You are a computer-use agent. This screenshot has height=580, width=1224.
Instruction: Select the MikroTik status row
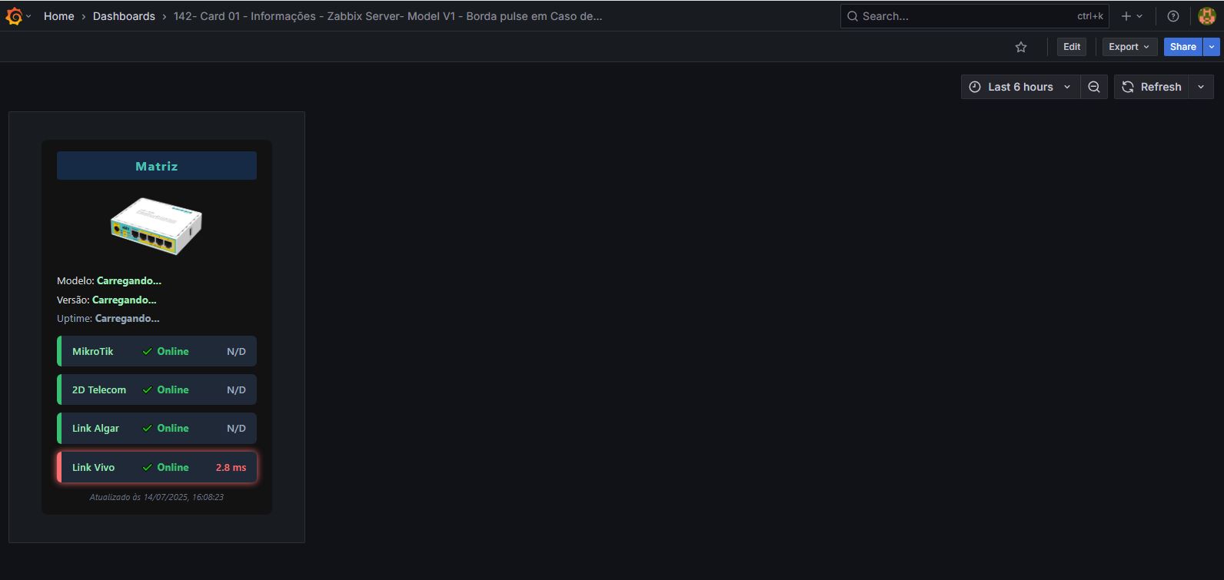tap(157, 351)
